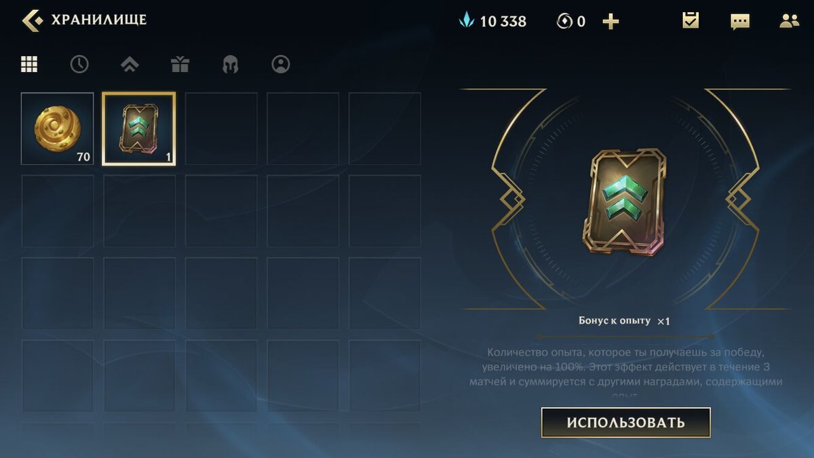This screenshot has height=458, width=814.
Task: Go back using the arrow beside ХРАНИЛИЩЕ
Action: click(x=32, y=20)
